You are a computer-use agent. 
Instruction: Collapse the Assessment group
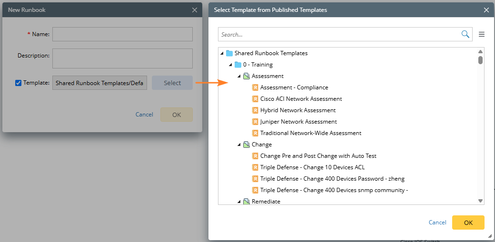click(239, 76)
